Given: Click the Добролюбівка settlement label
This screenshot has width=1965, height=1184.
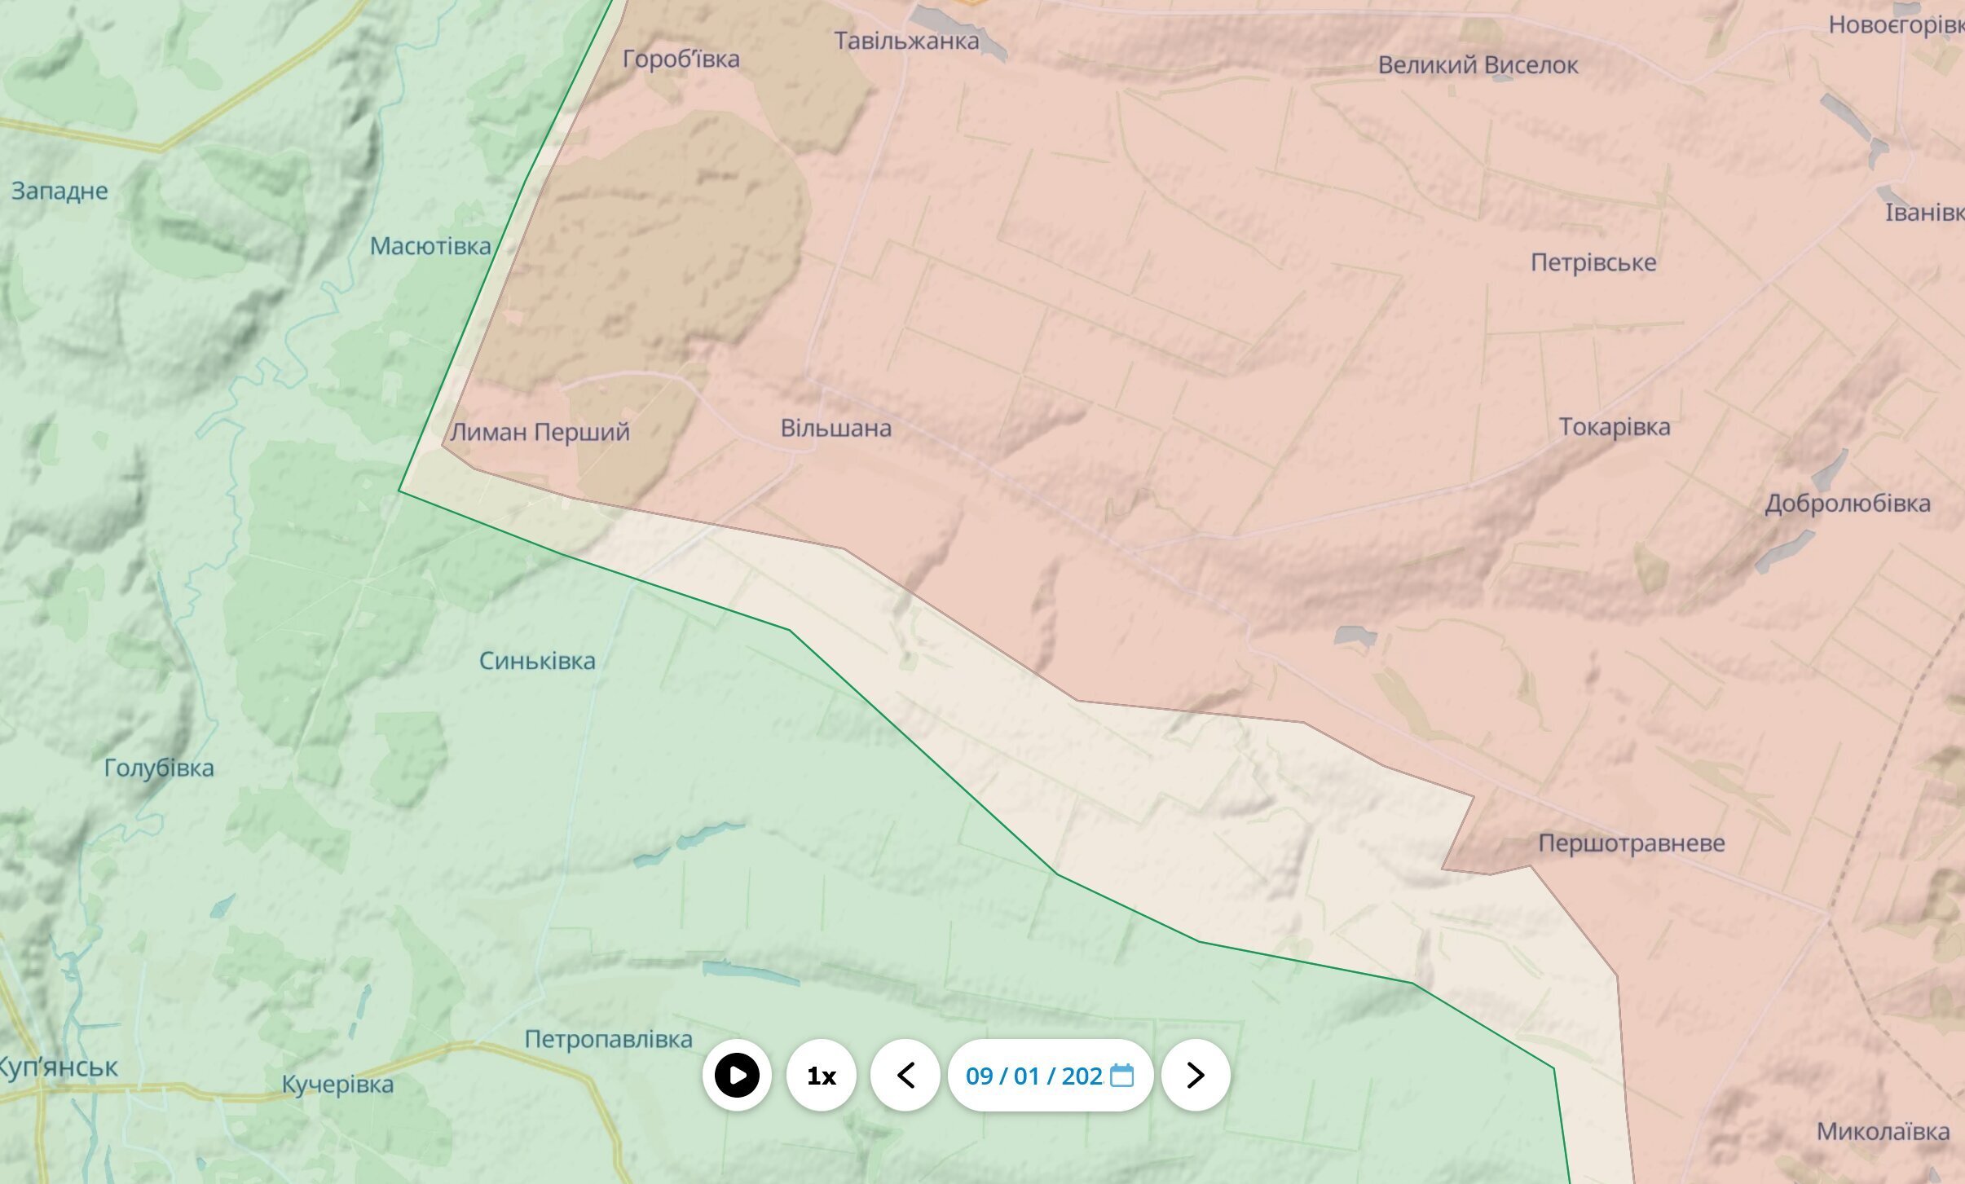Looking at the screenshot, I should point(1847,504).
